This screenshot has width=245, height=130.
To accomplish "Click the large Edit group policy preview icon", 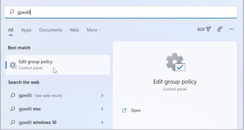I will point(175,62).
